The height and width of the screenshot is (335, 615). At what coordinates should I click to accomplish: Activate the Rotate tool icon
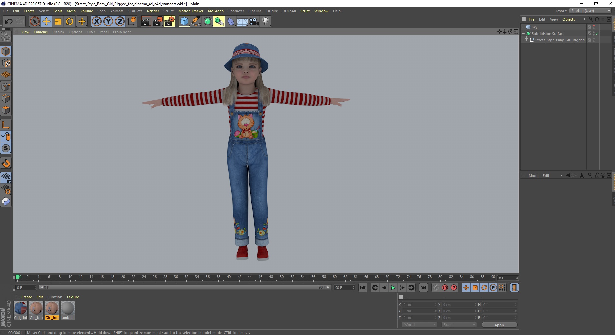pos(70,22)
